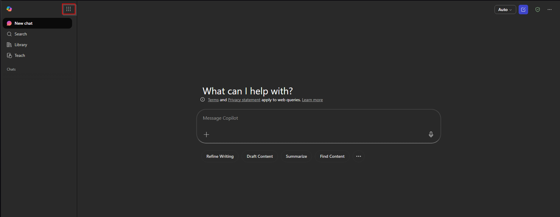560x217 pixels.
Task: Click the compose new chat icon
Action: click(x=523, y=10)
